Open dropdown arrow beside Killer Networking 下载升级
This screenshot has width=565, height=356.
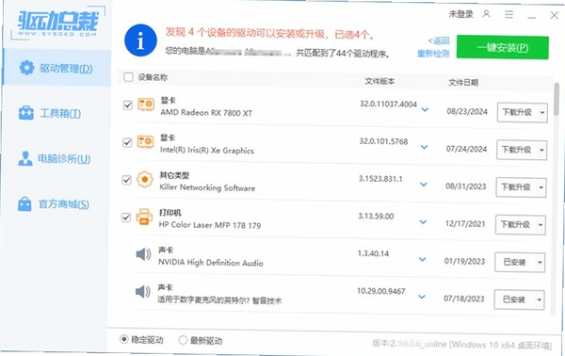click(541, 187)
